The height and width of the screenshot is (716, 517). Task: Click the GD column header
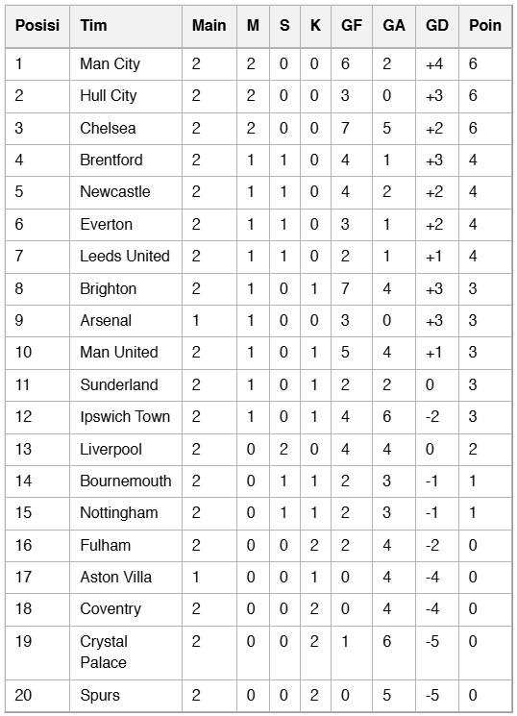437,26
